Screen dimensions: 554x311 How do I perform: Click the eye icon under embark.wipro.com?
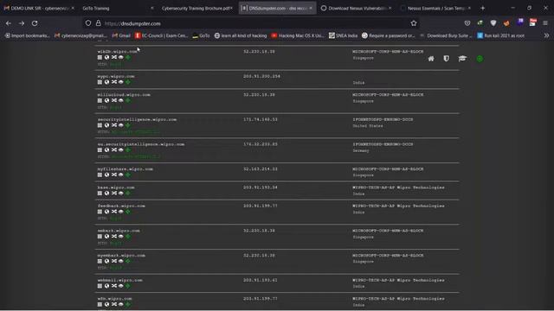(121, 236)
